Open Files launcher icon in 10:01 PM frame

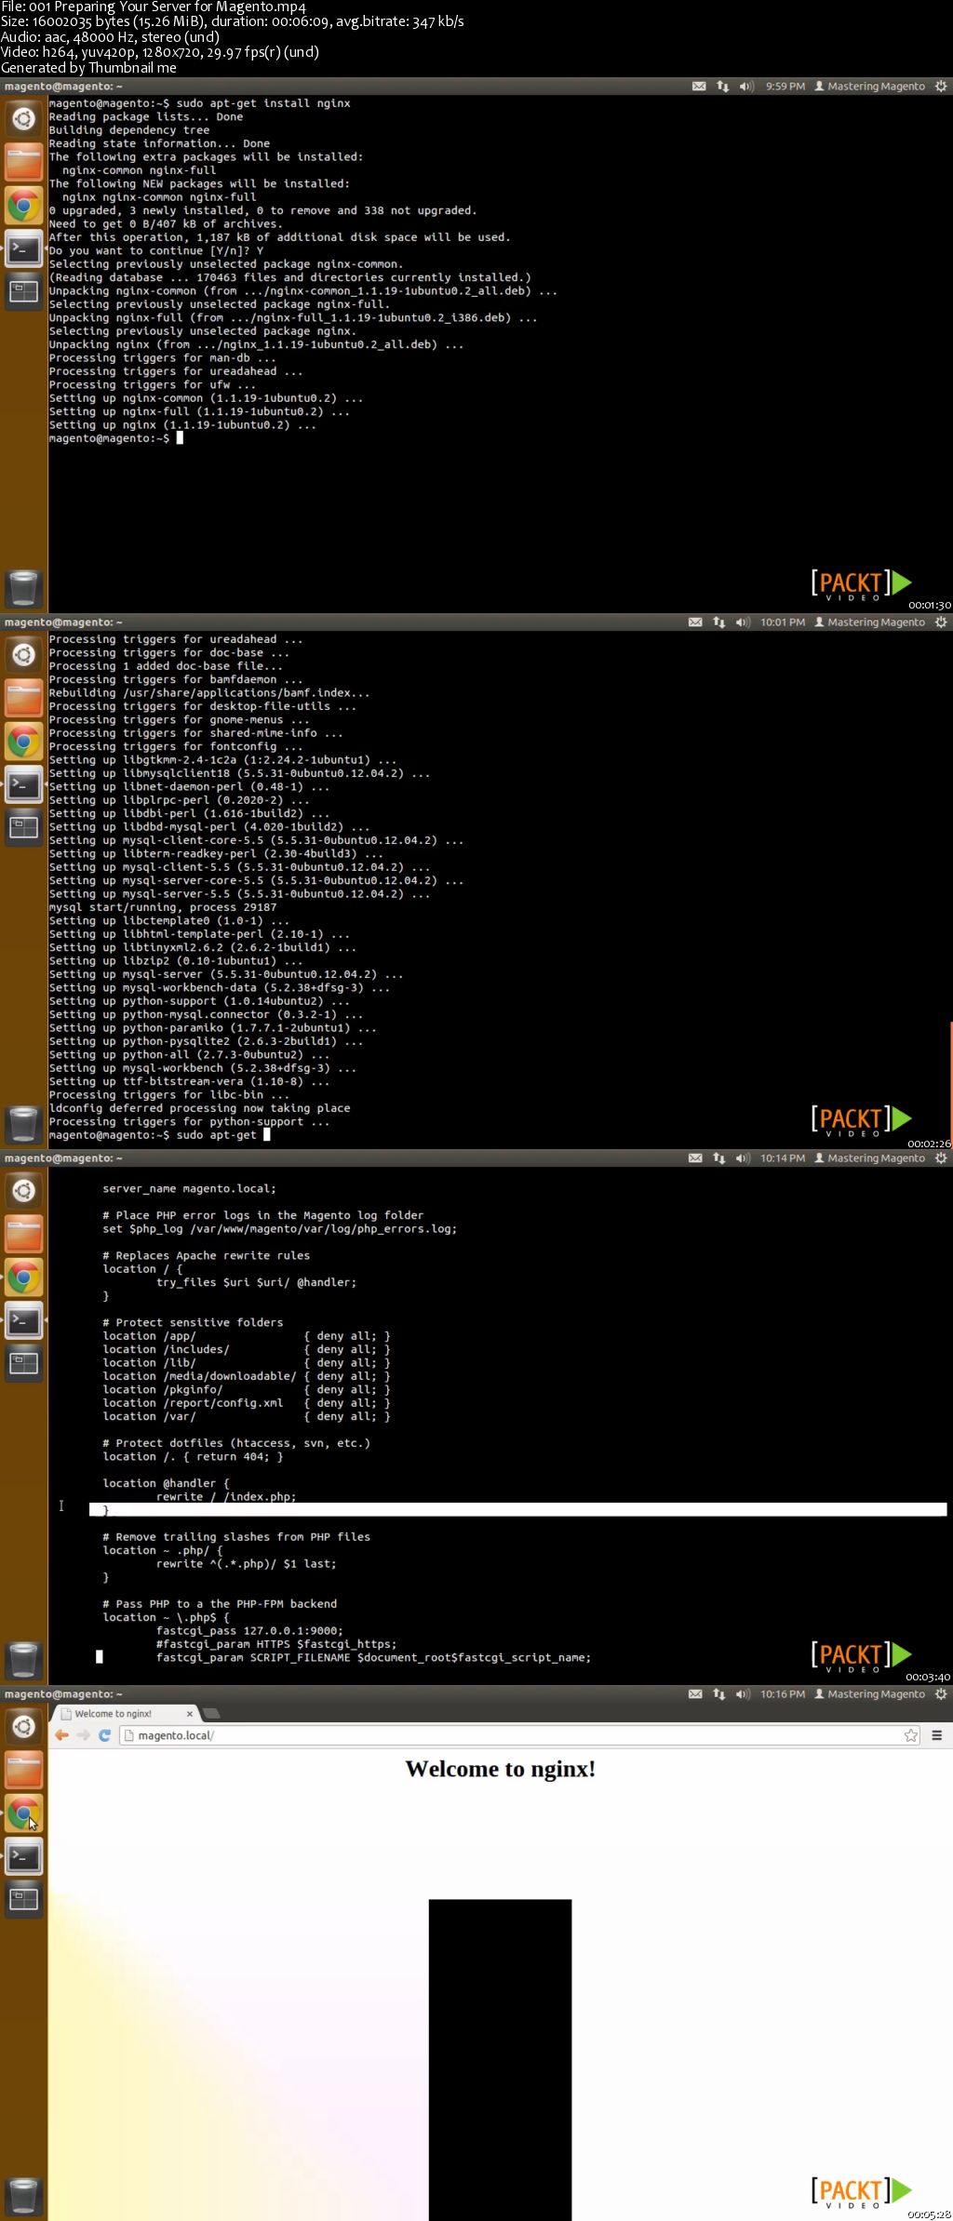[23, 698]
